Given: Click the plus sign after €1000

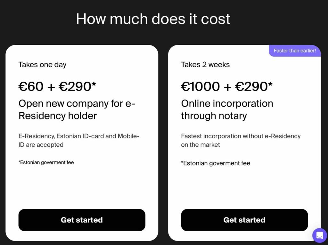Looking at the screenshot, I should click(228, 87).
